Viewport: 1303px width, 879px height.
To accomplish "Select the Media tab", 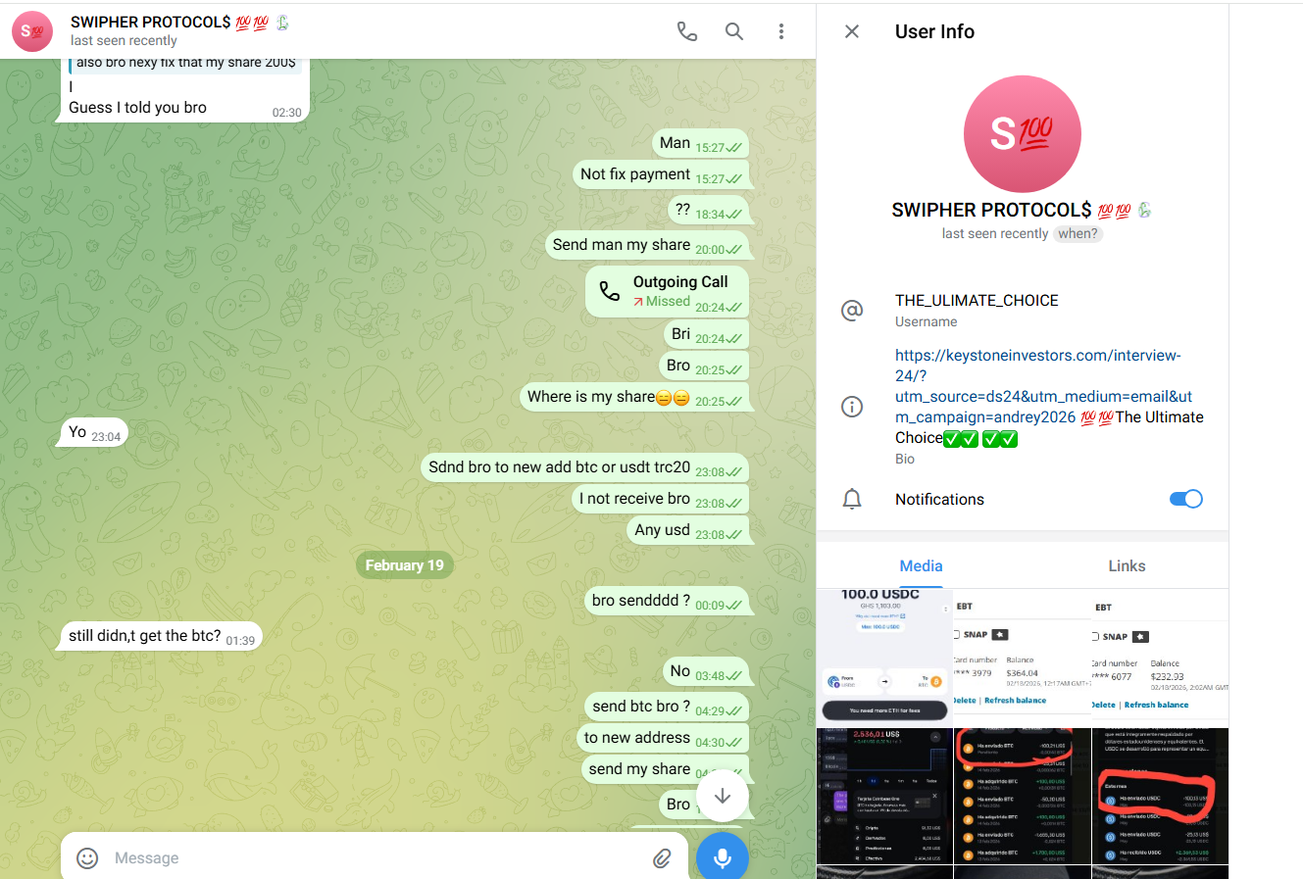I will 921,565.
